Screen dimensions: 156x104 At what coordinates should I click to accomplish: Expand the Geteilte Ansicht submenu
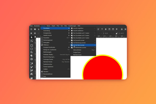point(55,35)
